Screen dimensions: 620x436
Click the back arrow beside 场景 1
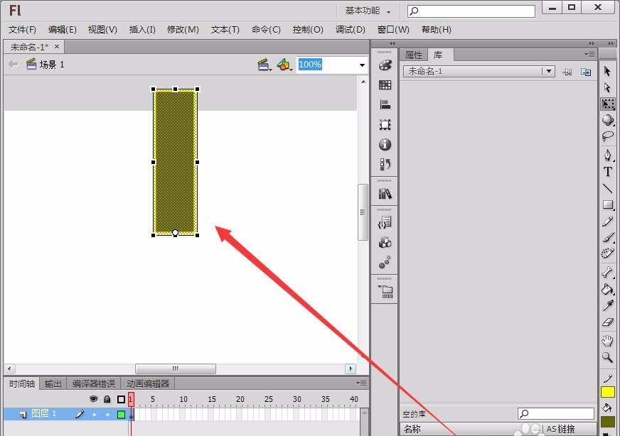pos(13,64)
